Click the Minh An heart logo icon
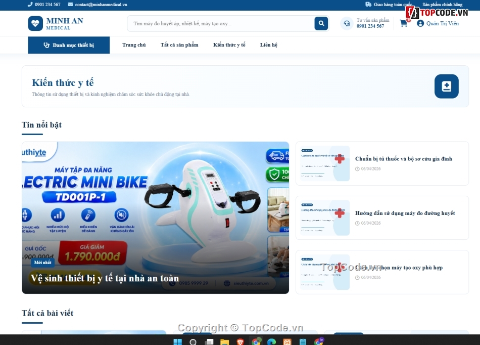 (x=35, y=23)
